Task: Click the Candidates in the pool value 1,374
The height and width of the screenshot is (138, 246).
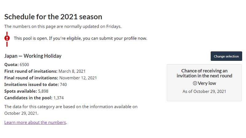Action: (58, 98)
